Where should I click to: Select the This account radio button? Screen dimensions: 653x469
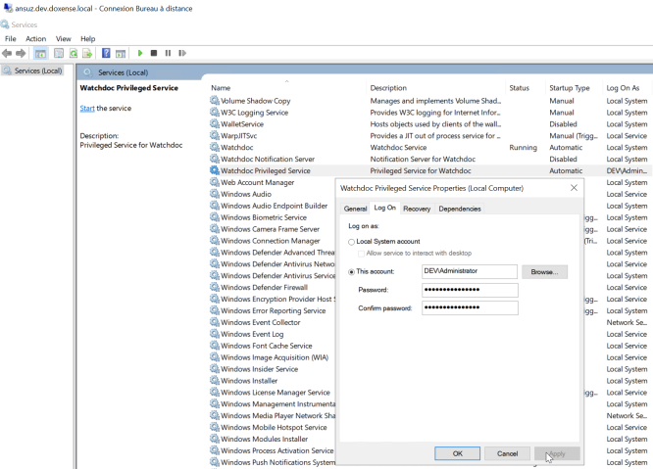352,272
